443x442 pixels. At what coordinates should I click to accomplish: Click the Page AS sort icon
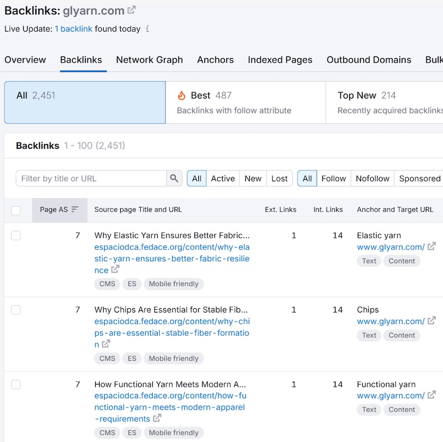[75, 210]
